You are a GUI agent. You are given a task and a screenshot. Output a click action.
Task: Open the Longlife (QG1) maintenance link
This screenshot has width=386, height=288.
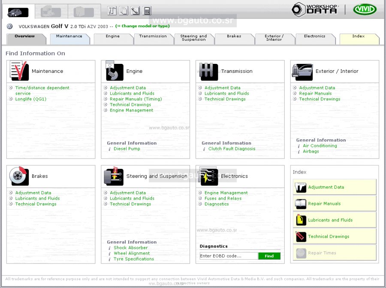(x=31, y=99)
